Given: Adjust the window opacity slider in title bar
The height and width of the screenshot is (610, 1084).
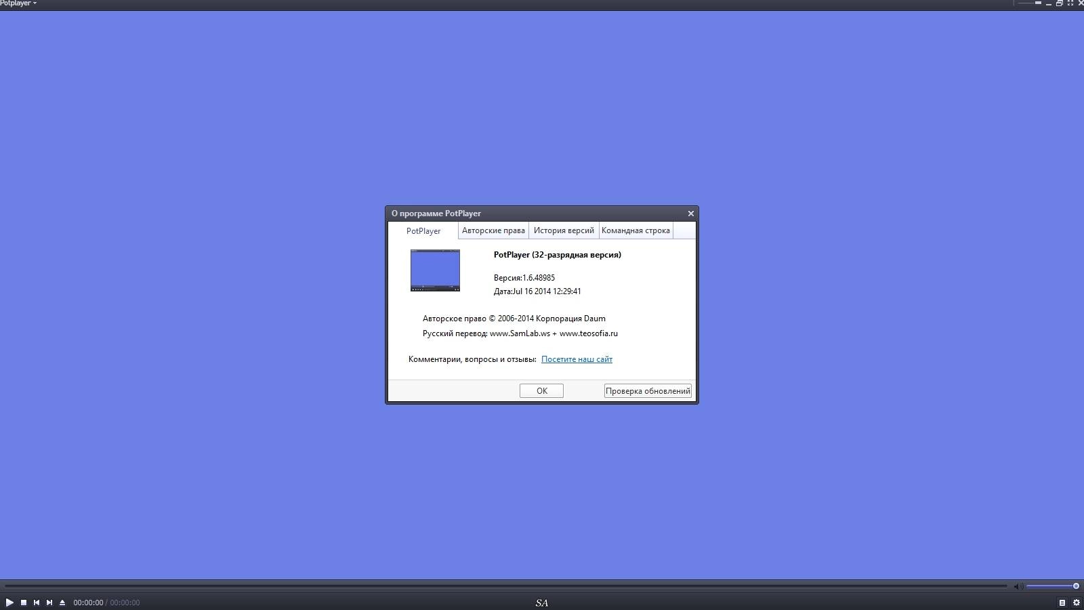Looking at the screenshot, I should [1030, 3].
